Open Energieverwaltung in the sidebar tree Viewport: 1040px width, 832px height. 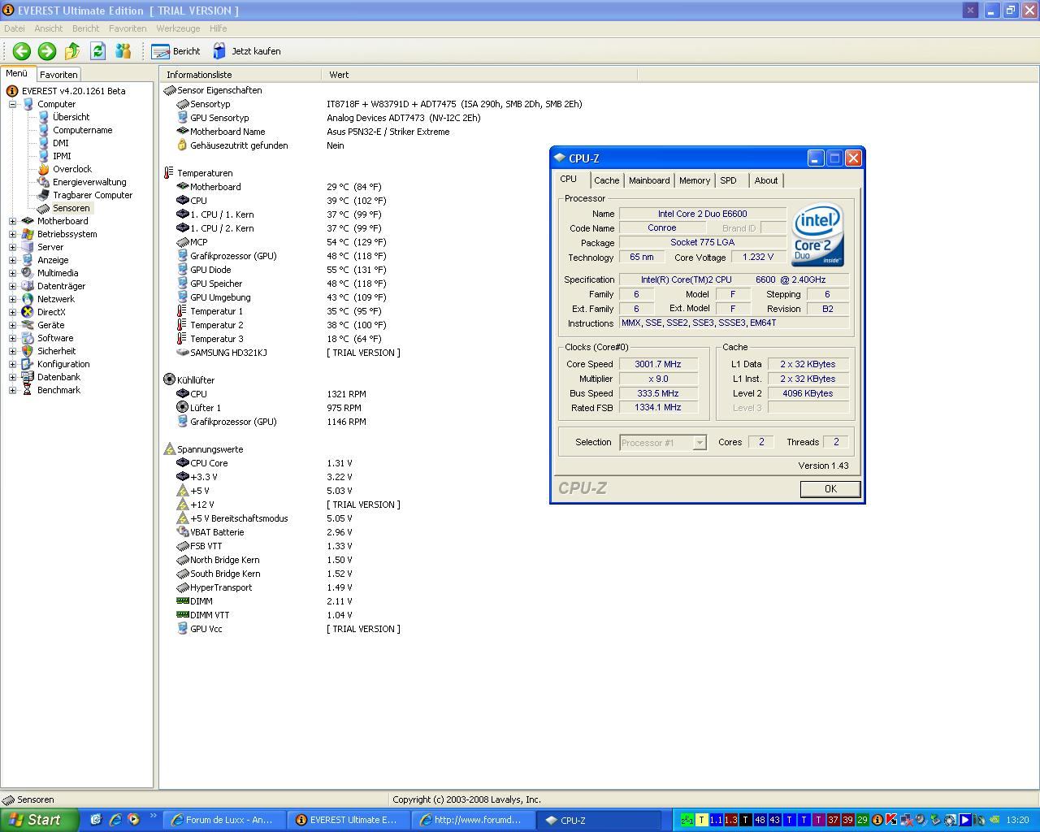(89, 182)
